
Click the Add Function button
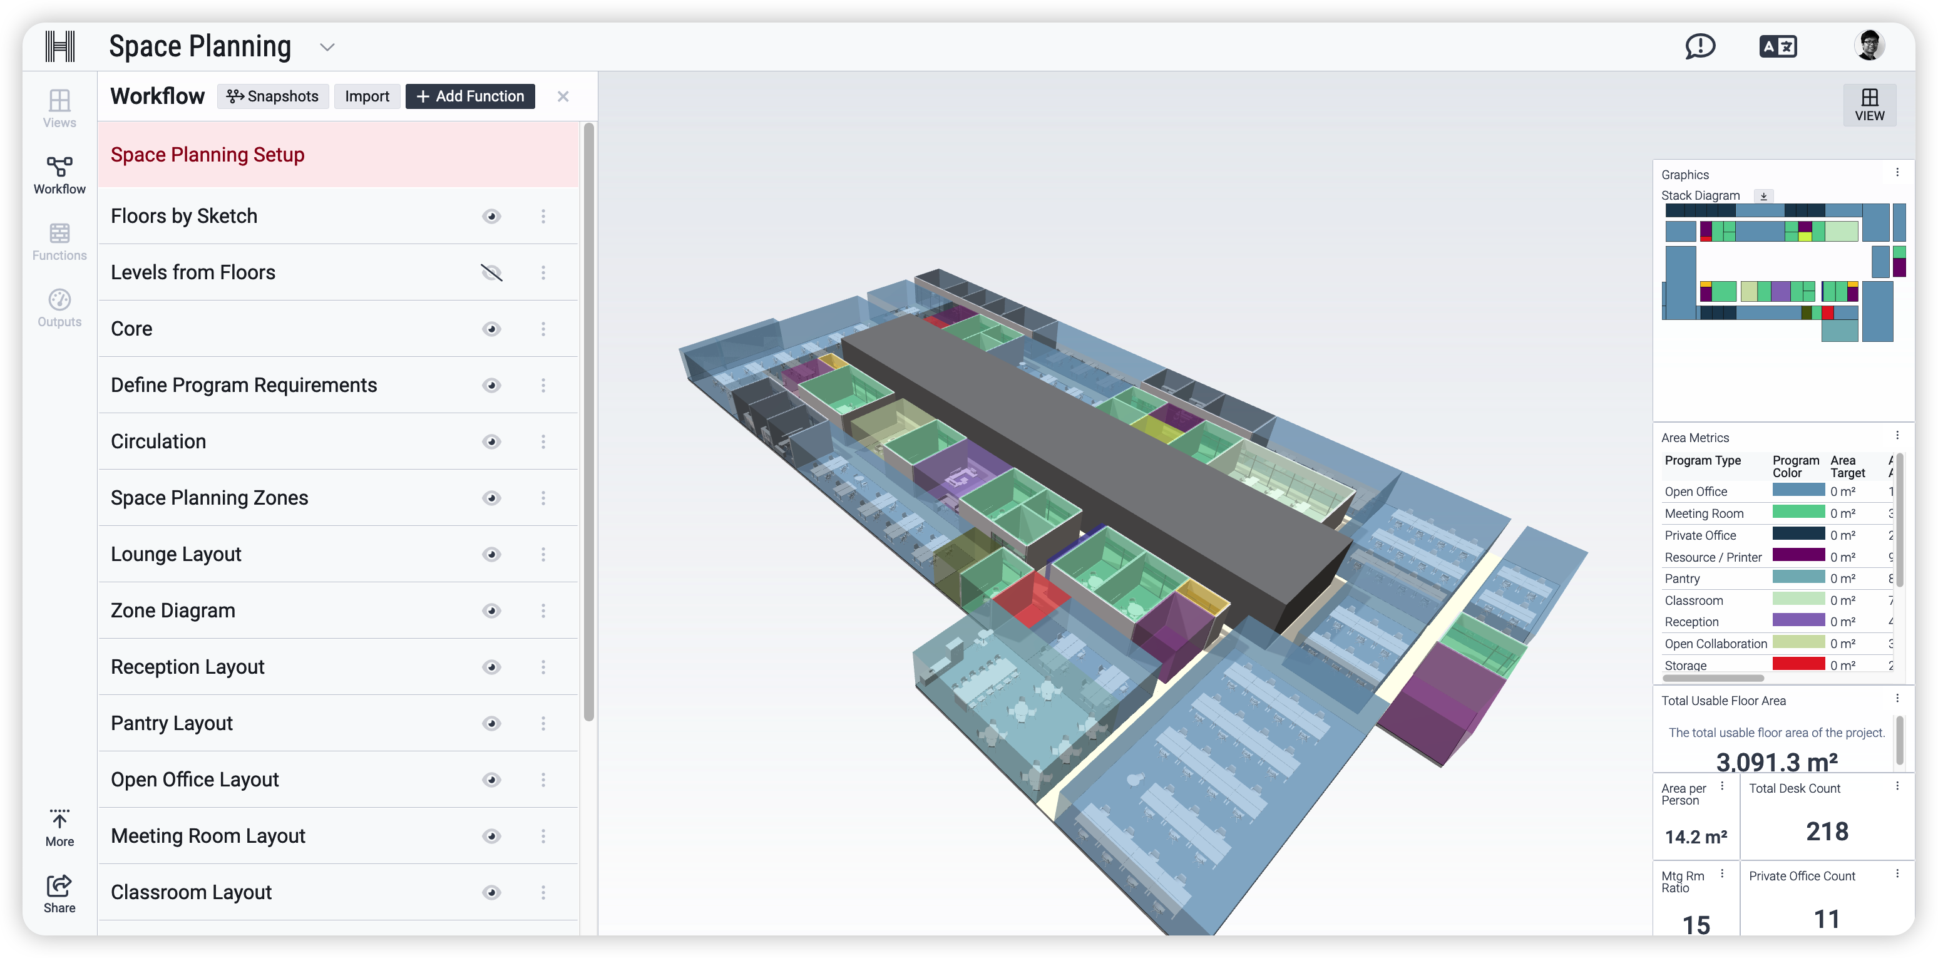[x=470, y=96]
